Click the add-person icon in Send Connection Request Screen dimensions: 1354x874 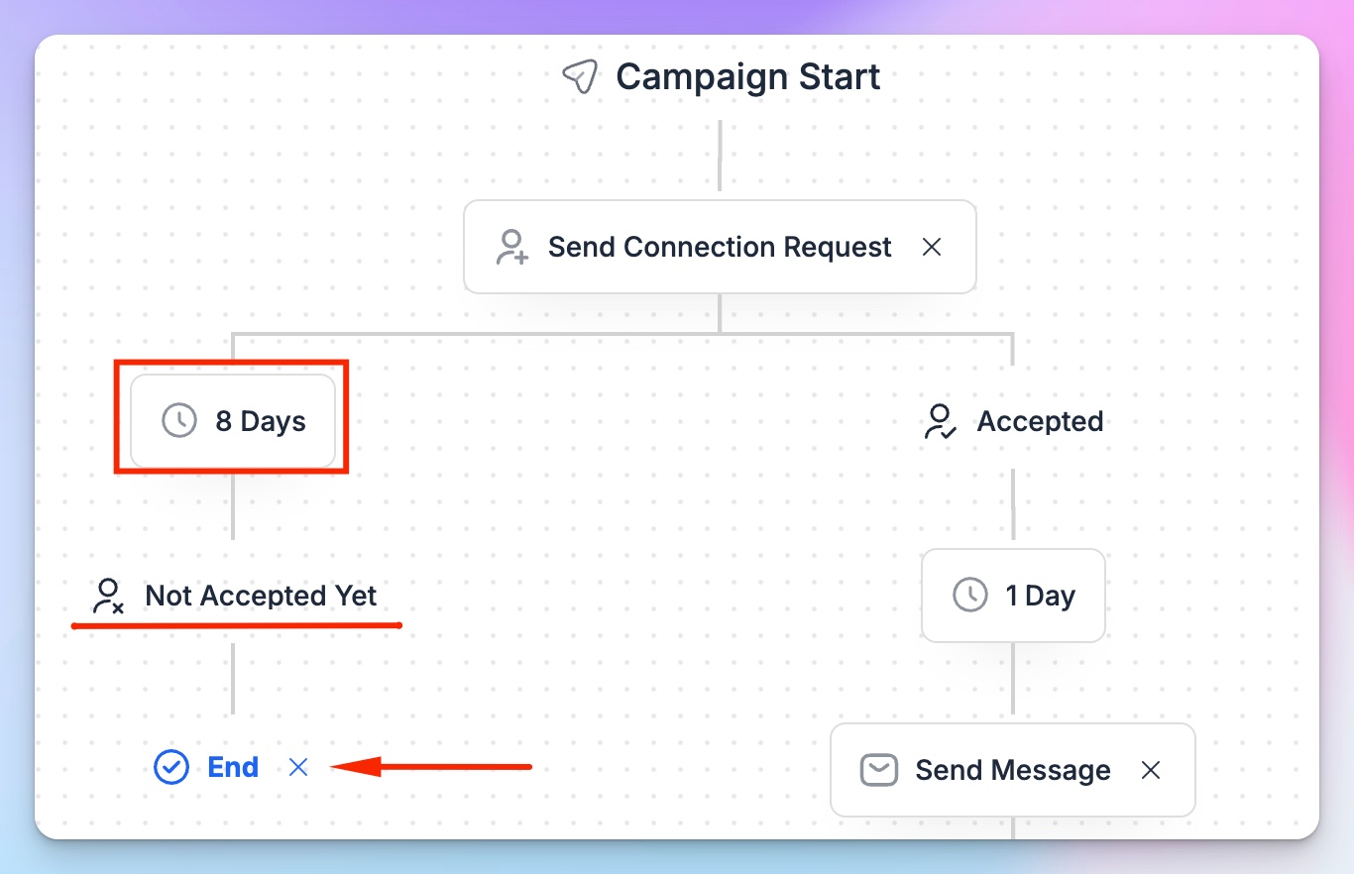coord(512,247)
